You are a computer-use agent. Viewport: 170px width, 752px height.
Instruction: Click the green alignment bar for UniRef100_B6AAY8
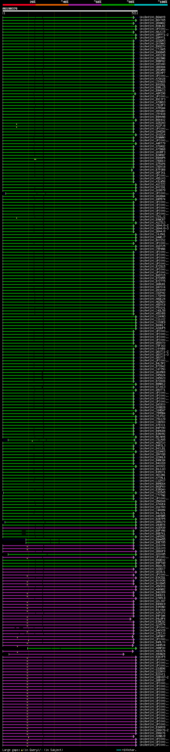(x=69, y=18)
